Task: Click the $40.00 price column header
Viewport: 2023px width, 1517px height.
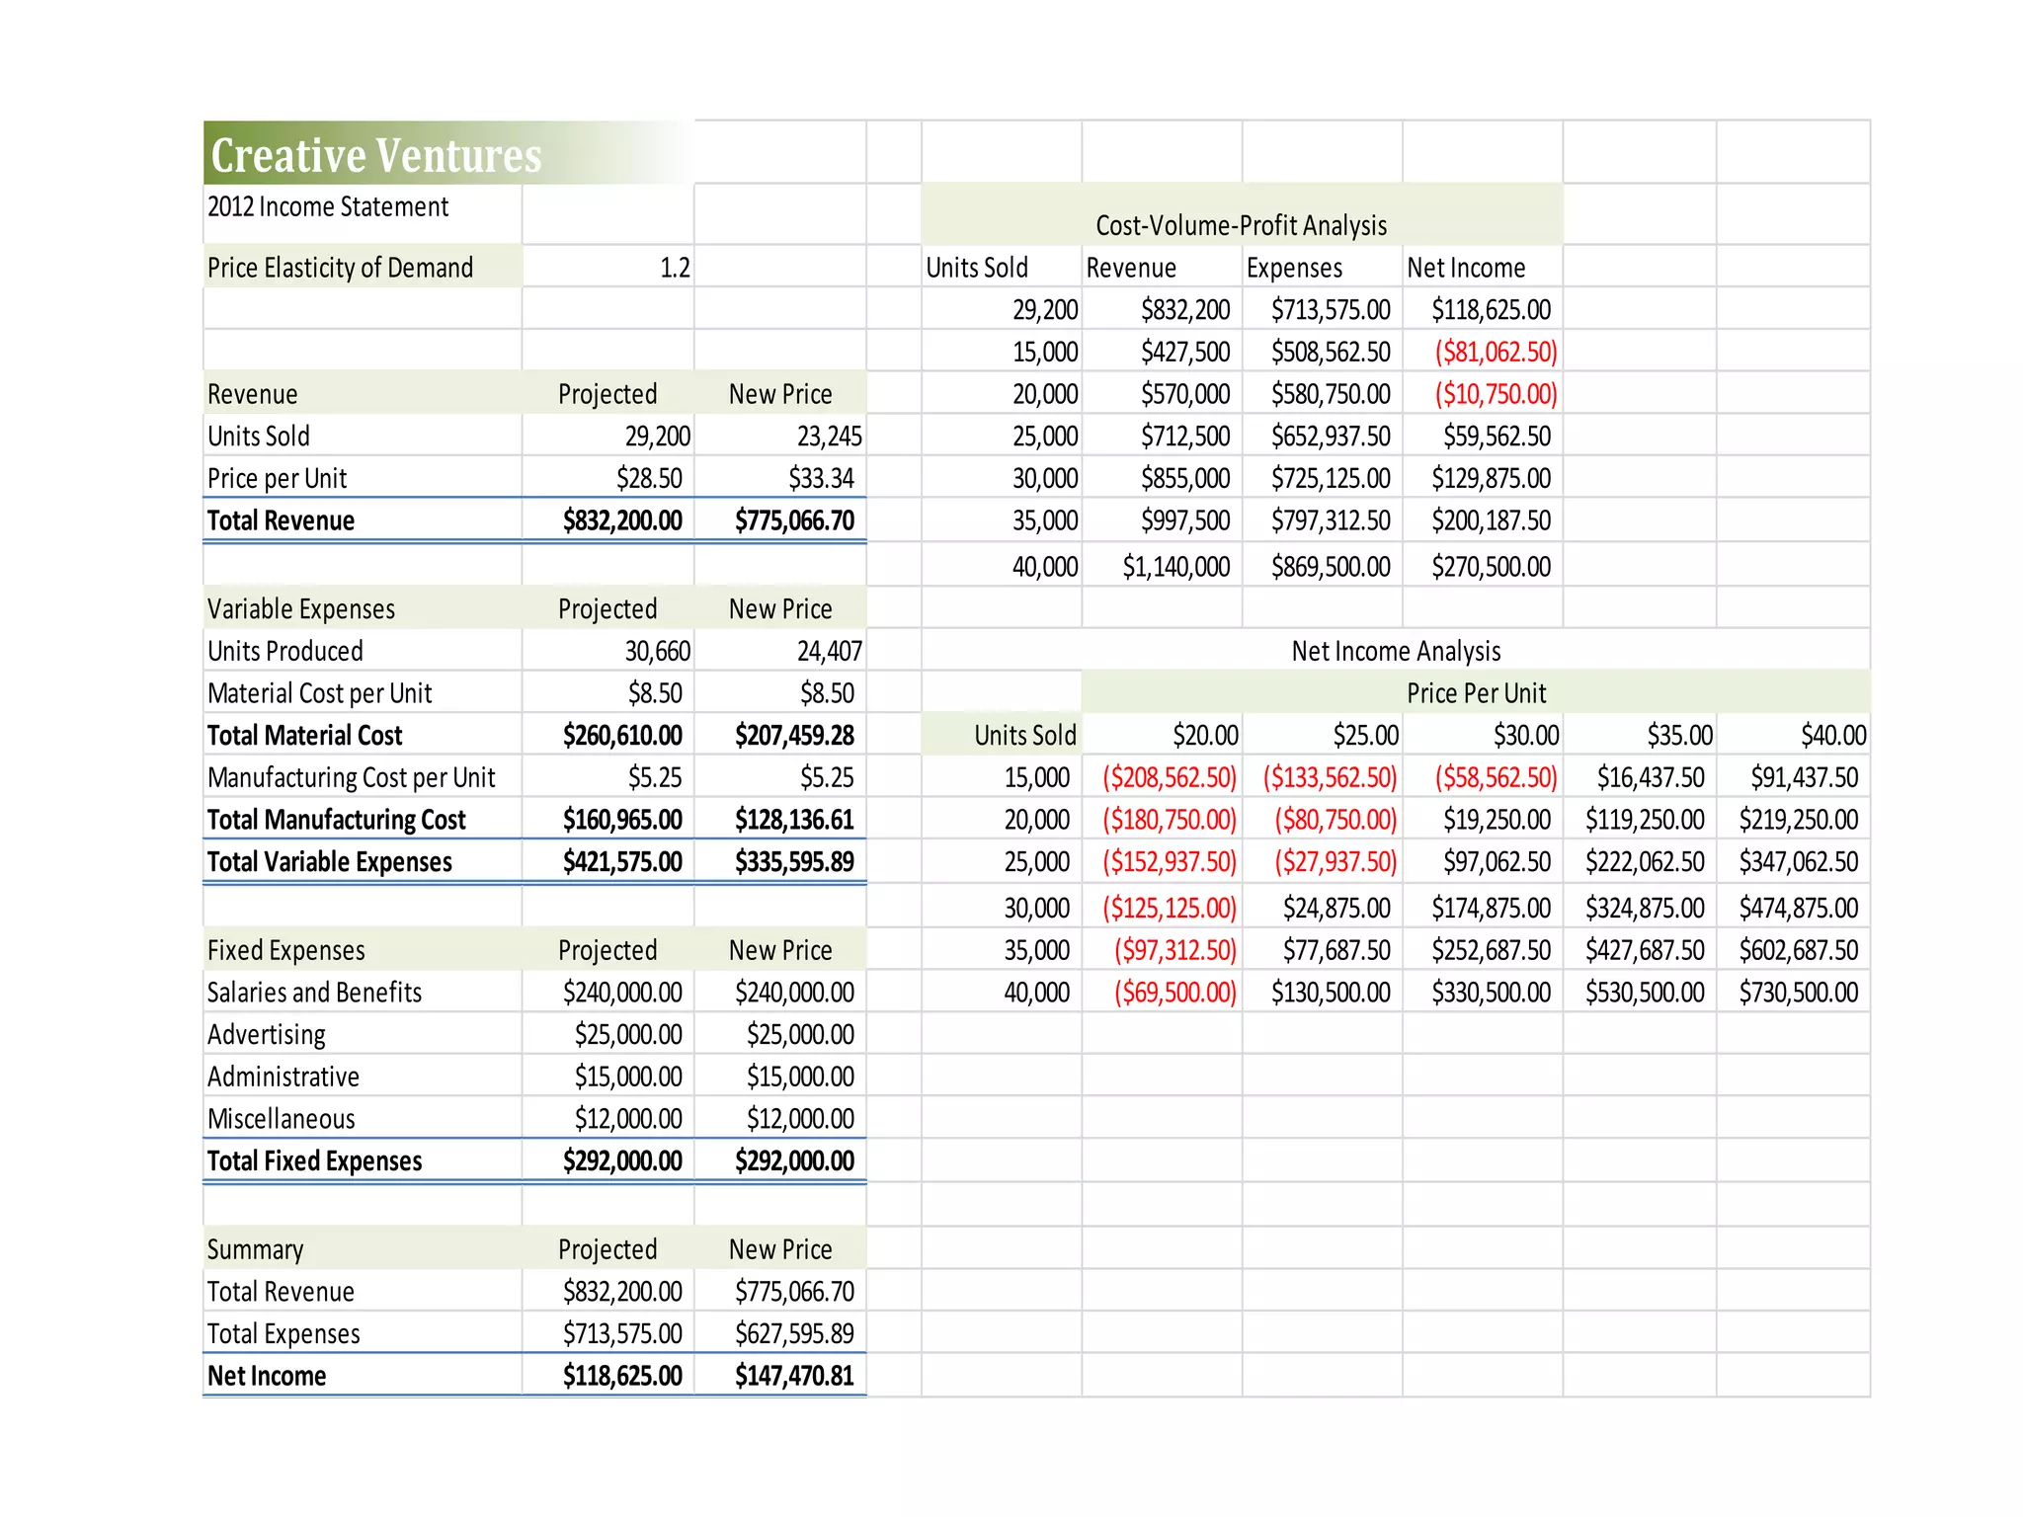Action: point(1832,736)
